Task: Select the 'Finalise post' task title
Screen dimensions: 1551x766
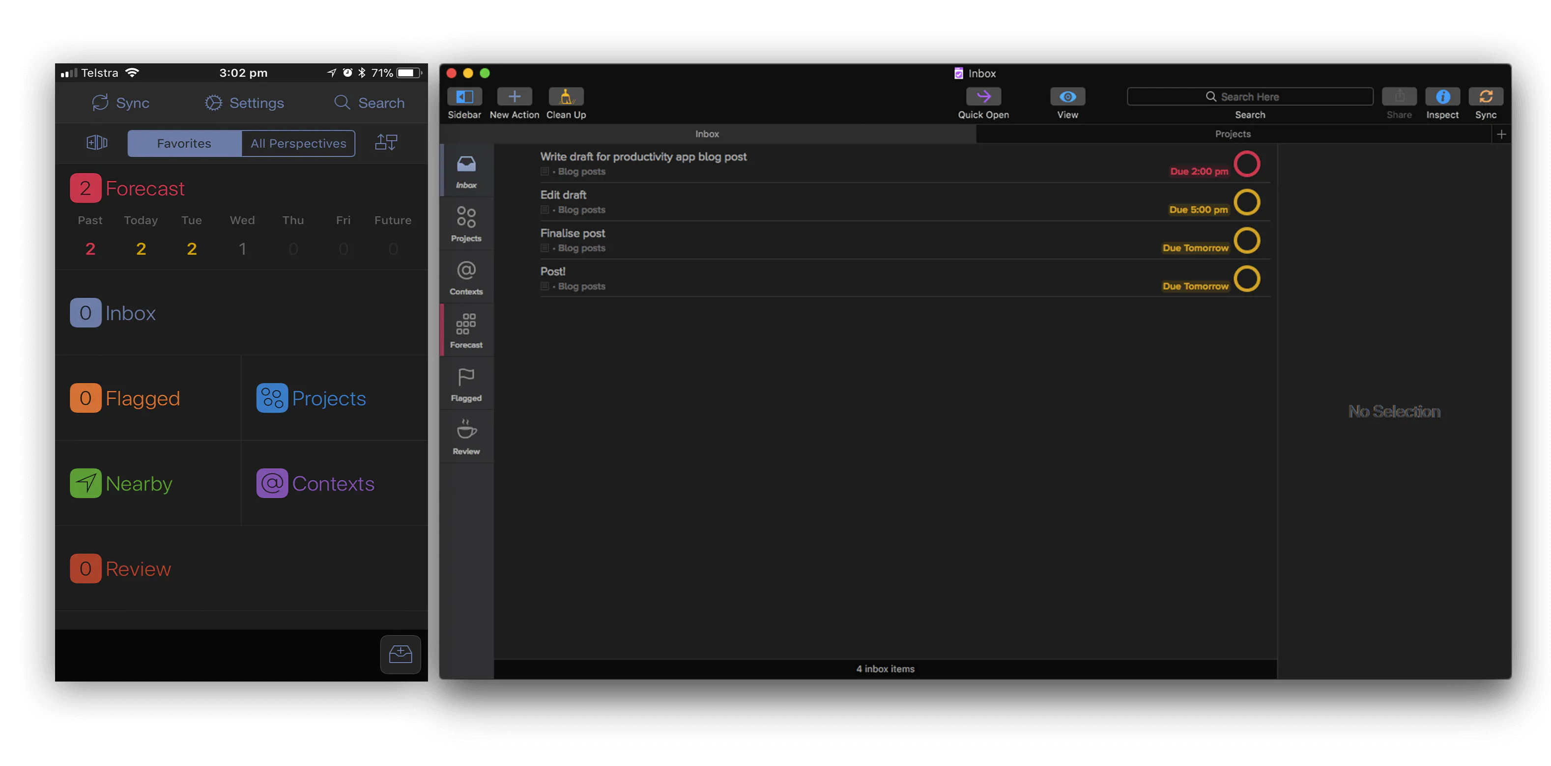Action: click(x=573, y=233)
